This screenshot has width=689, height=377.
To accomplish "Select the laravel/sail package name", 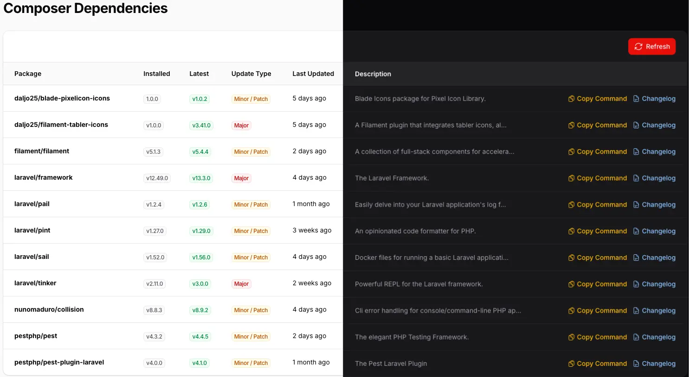I will [x=32, y=257].
